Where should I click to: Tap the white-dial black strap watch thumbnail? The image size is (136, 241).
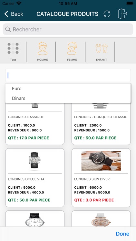coord(35,220)
